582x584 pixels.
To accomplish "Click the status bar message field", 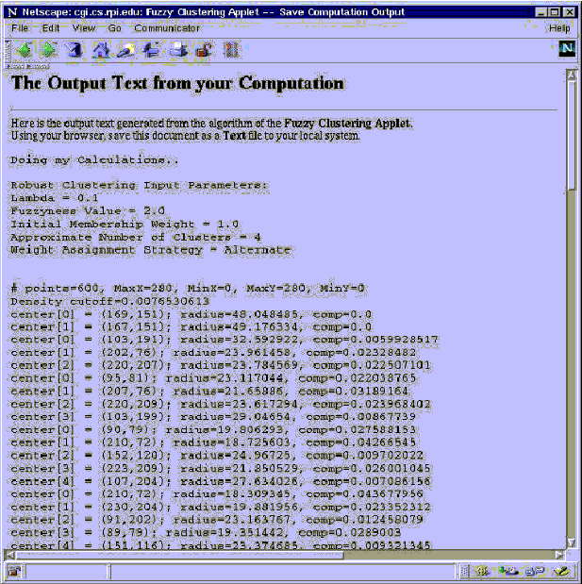I will 283,571.
